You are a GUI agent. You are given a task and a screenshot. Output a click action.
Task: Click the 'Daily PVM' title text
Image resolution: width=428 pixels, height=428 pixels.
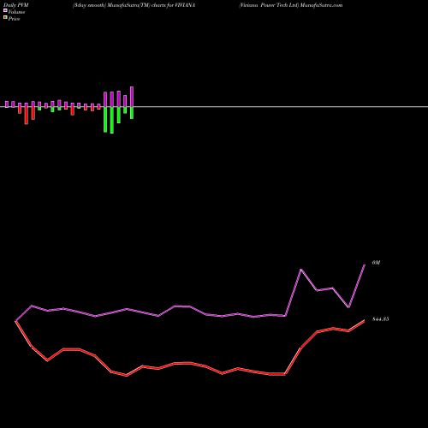[16, 5]
